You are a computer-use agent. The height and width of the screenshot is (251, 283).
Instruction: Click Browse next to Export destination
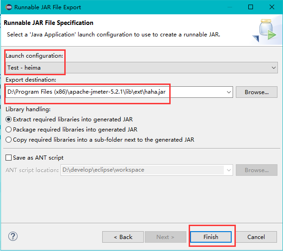(257, 92)
